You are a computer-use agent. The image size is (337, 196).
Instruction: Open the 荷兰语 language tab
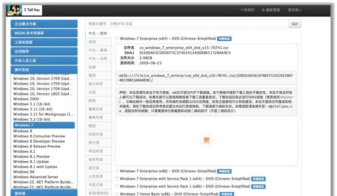point(98,143)
